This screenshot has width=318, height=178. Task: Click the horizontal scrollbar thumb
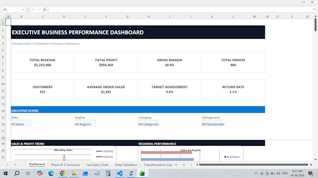[253, 164]
